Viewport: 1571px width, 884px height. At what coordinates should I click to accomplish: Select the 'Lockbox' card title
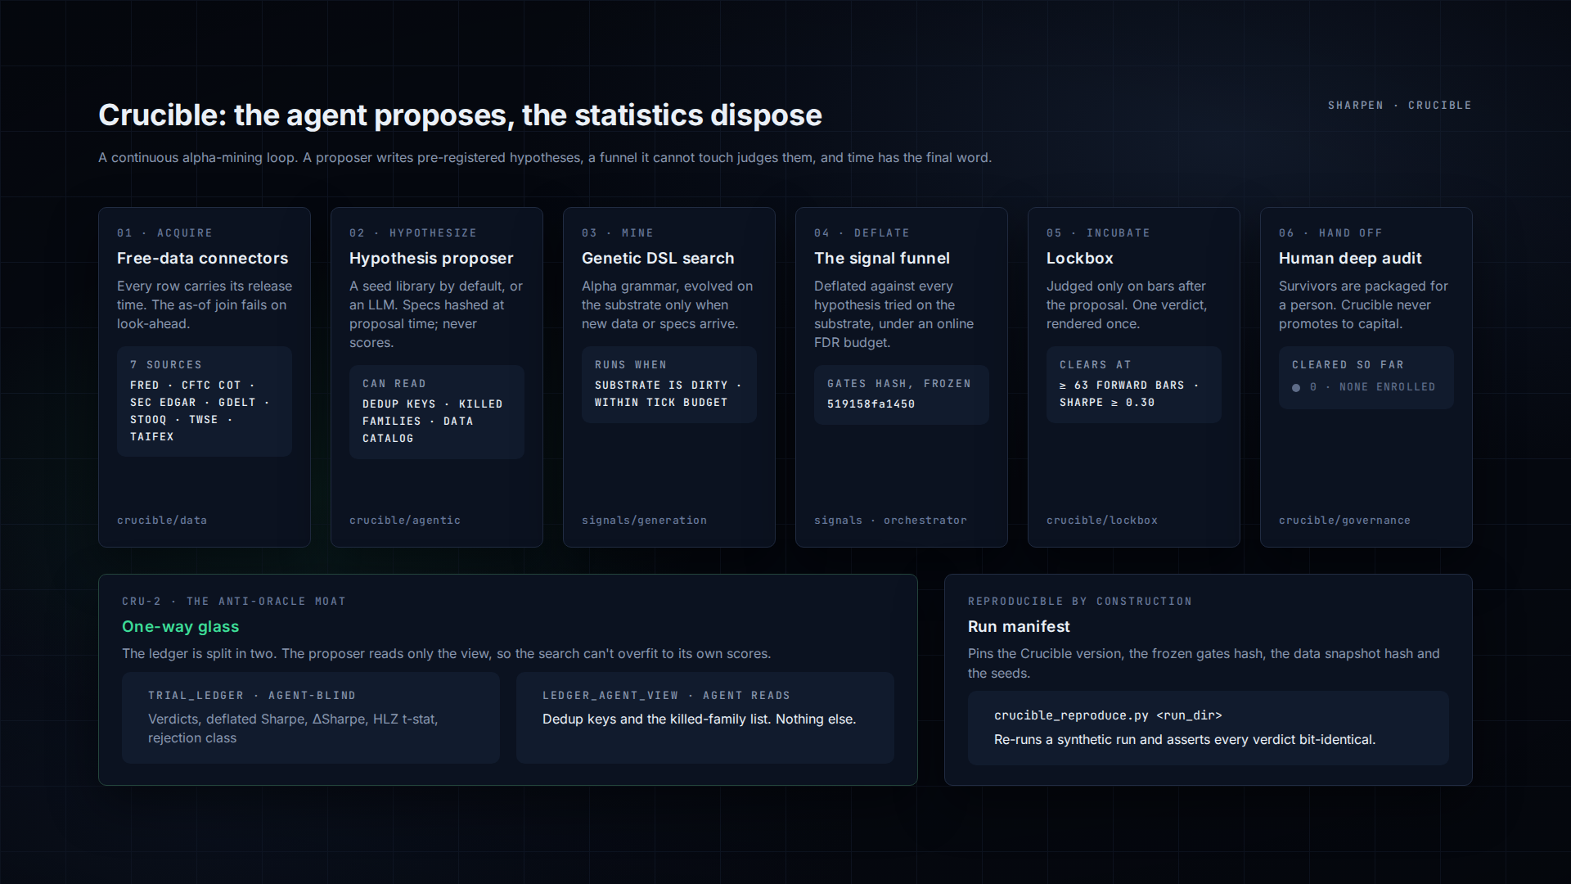[1080, 258]
